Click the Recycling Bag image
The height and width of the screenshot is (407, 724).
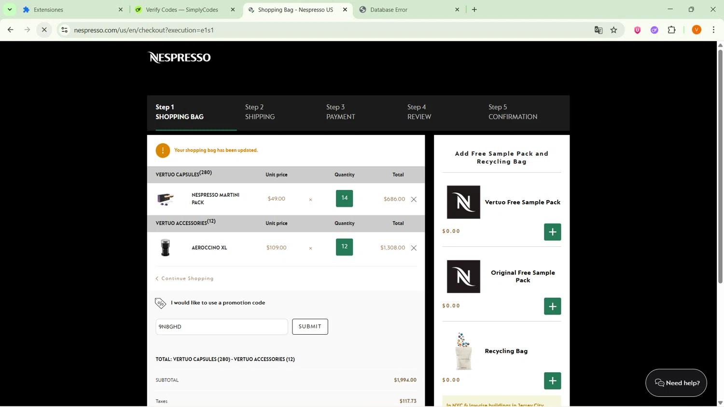[463, 351]
